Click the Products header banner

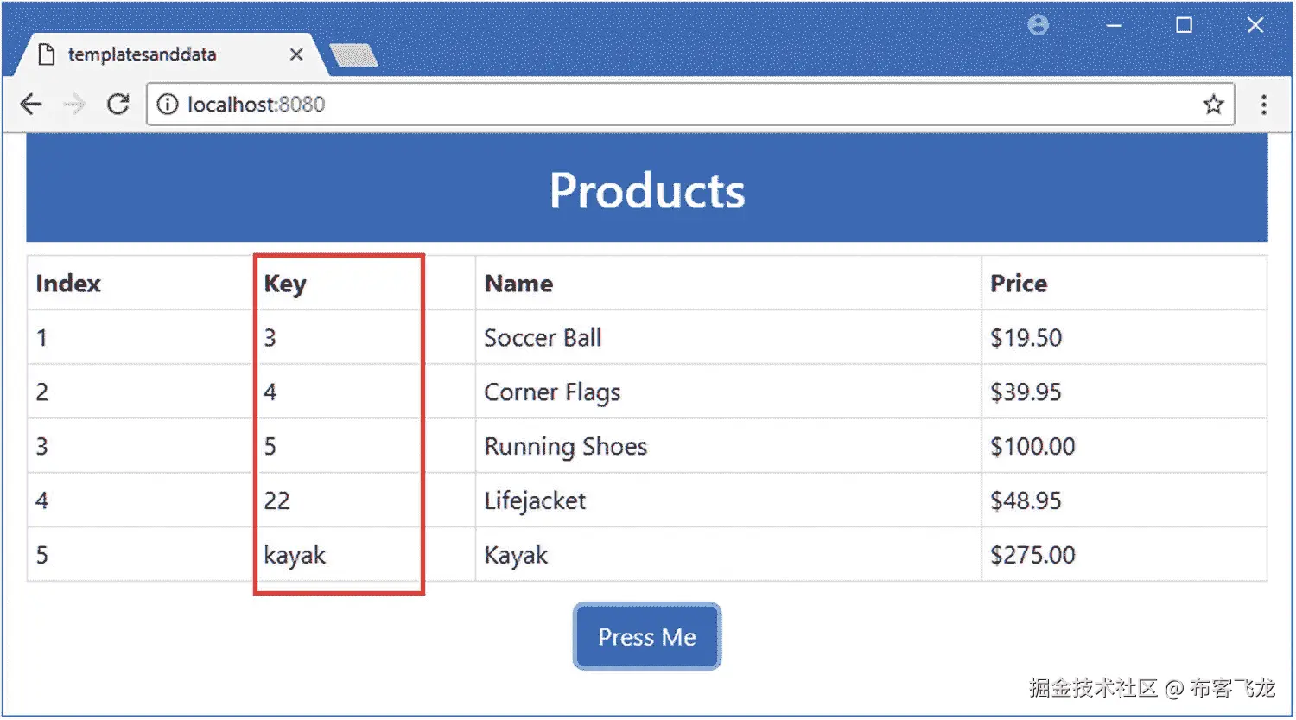647,189
